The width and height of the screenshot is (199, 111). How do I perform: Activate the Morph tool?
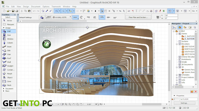[x=9, y=74]
